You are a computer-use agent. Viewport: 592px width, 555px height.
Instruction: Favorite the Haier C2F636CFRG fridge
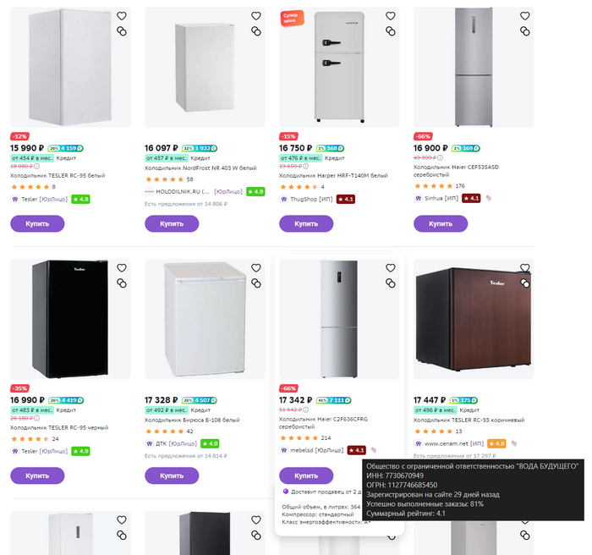coord(390,267)
